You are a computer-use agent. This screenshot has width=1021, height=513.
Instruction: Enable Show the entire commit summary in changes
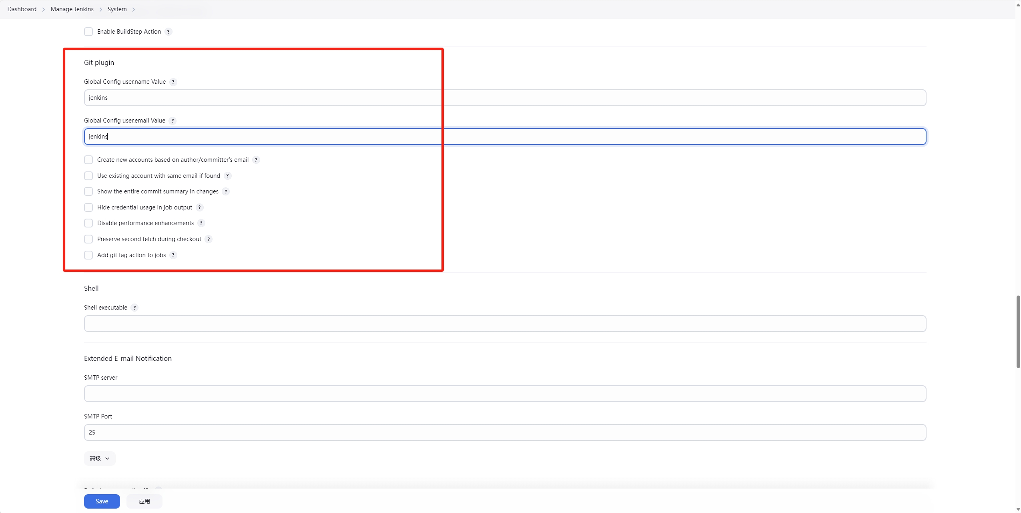(x=88, y=191)
